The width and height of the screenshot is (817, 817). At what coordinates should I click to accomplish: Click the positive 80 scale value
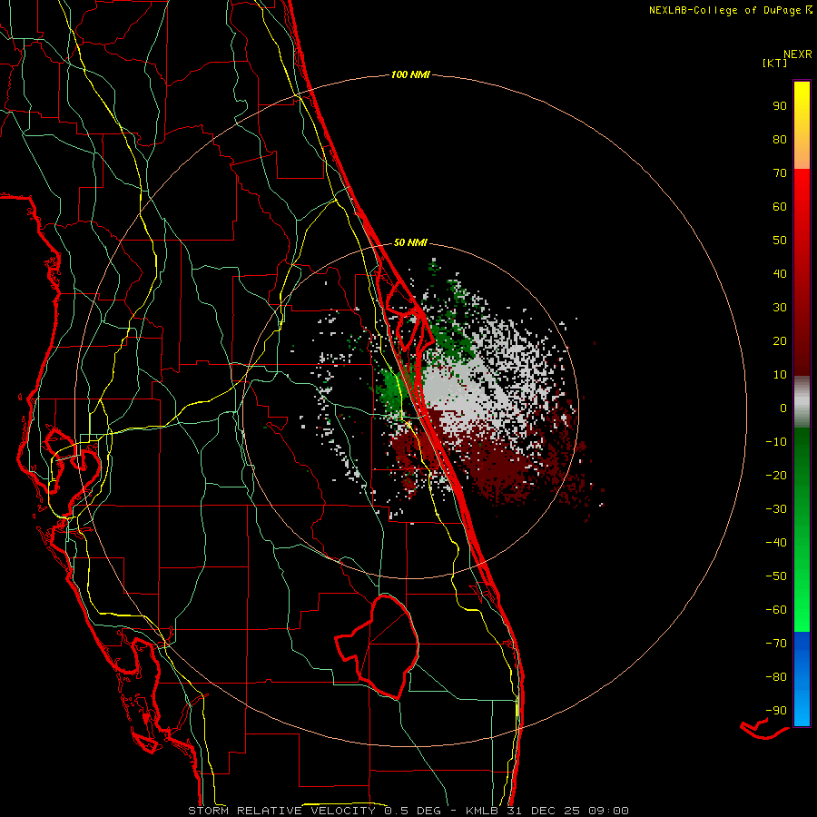pos(780,139)
